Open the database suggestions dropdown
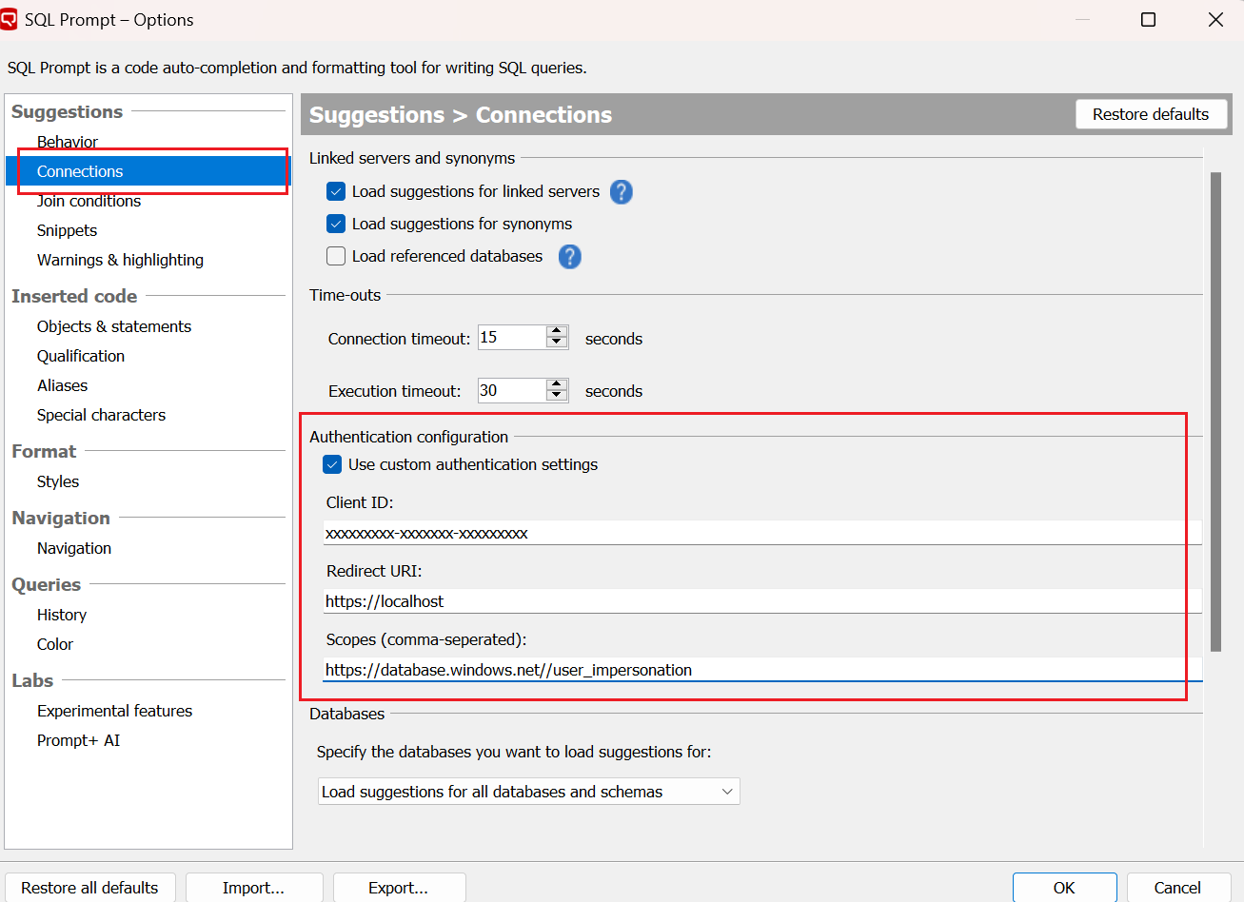Image resolution: width=1244 pixels, height=902 pixels. (x=528, y=792)
